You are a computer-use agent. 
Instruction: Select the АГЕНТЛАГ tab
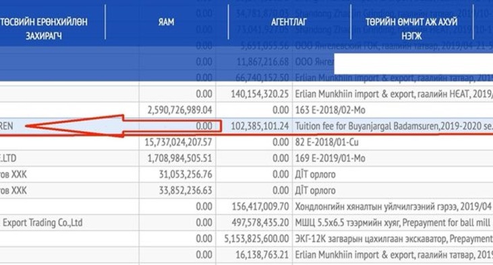[289, 22]
